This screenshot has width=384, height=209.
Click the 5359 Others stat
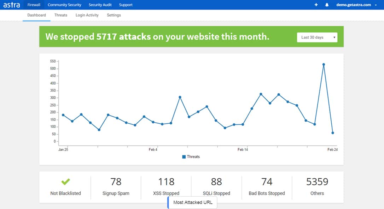coord(317,186)
